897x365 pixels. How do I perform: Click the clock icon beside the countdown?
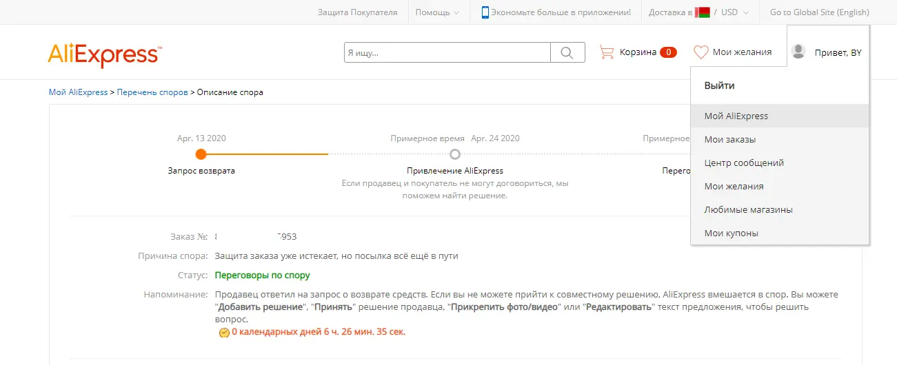[224, 333]
